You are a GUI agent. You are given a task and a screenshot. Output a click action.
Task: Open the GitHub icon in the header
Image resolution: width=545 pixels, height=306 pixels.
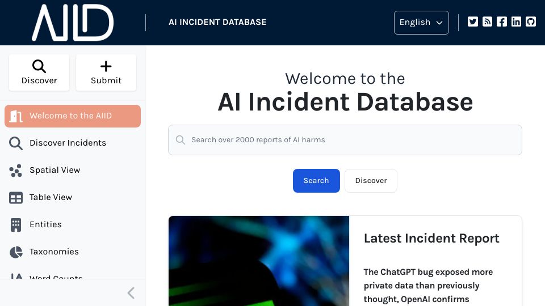[531, 22]
